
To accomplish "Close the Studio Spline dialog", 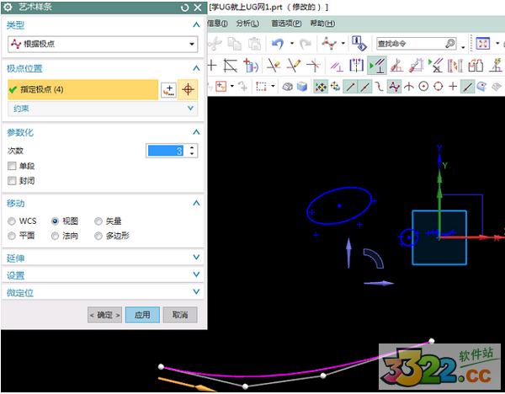I will pos(198,8).
